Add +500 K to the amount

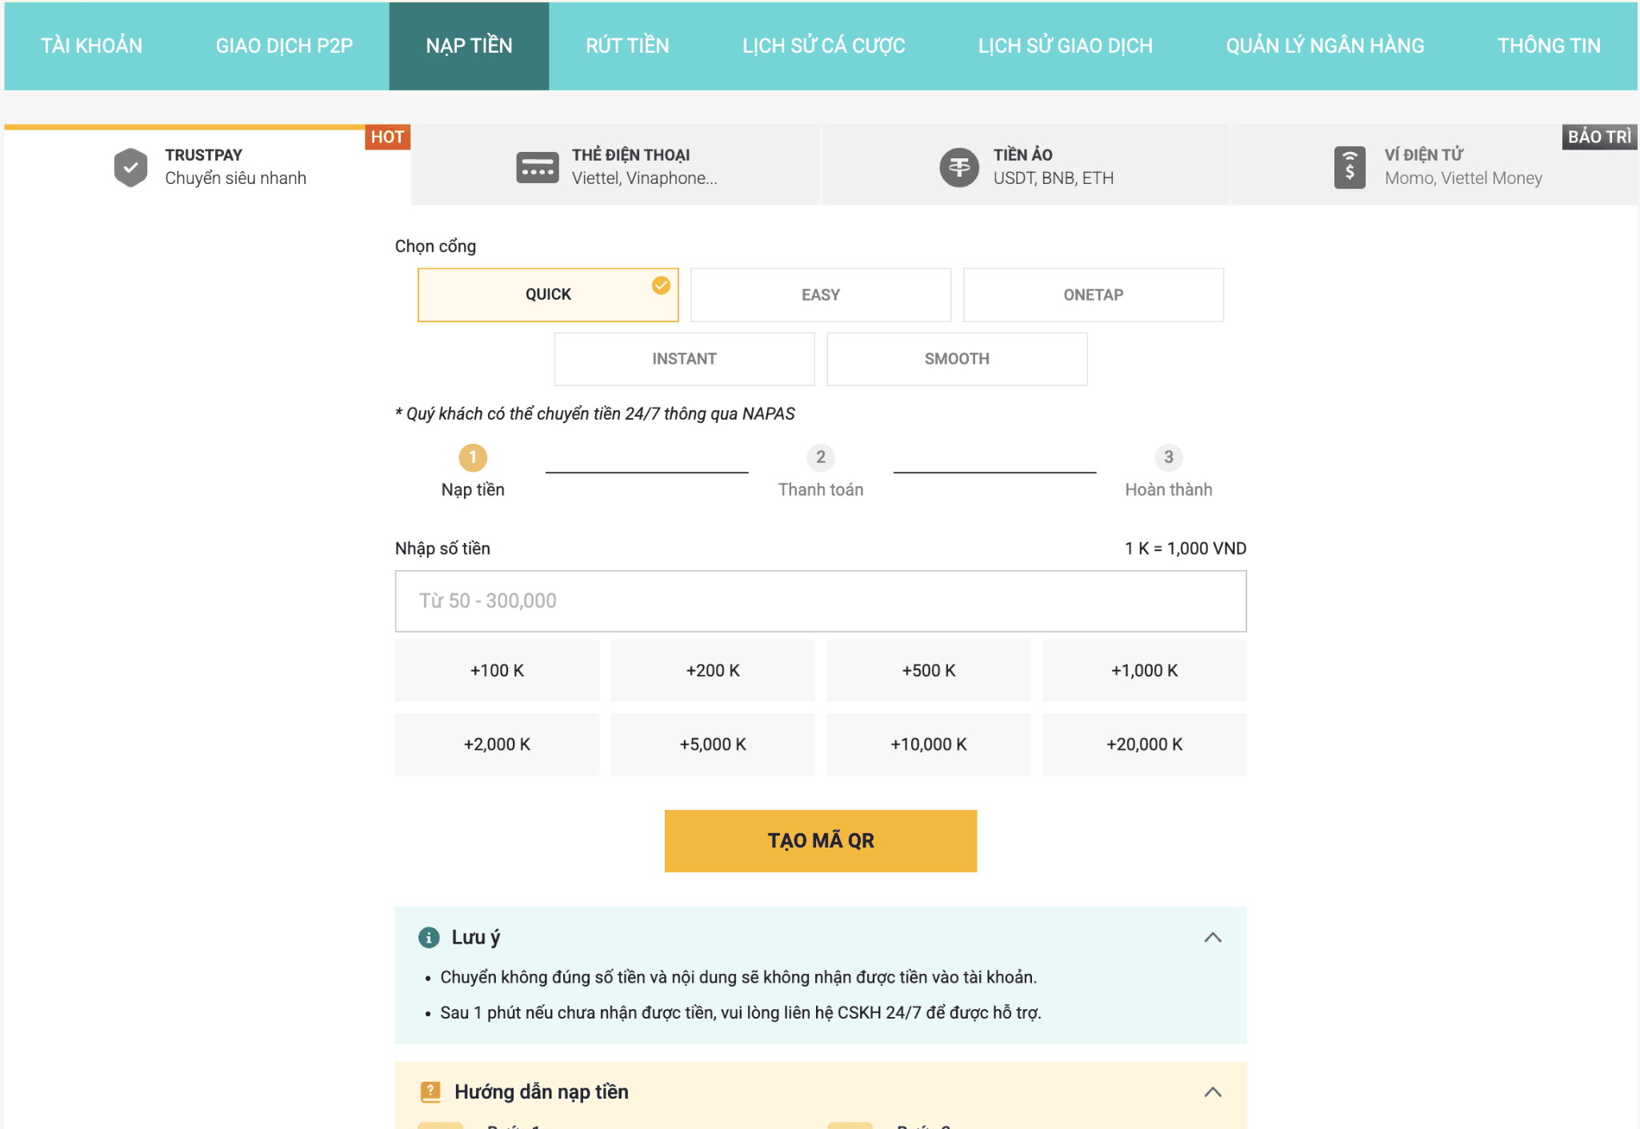pos(929,671)
